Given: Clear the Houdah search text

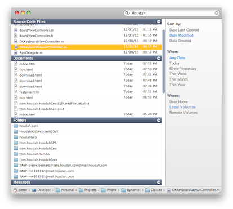Looking at the screenshot, I should 217,13.
